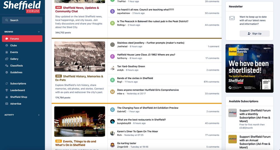
Task: Click Joethelad's grey avatar
Action: [x=112, y=44]
